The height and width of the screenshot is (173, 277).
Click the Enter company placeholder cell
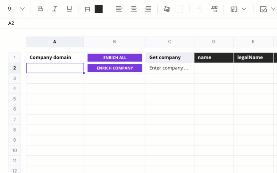pyautogui.click(x=170, y=68)
